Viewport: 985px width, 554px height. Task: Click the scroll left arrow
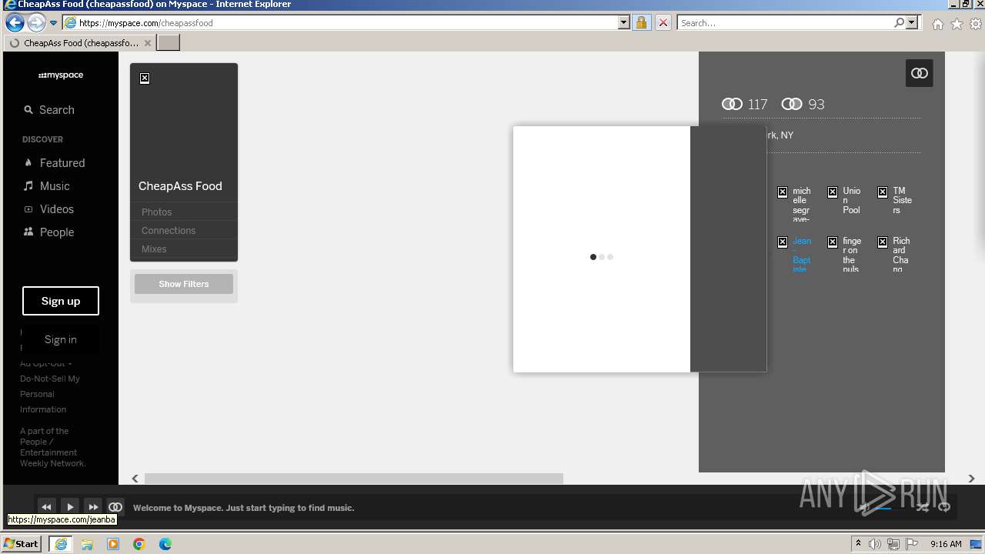point(135,479)
